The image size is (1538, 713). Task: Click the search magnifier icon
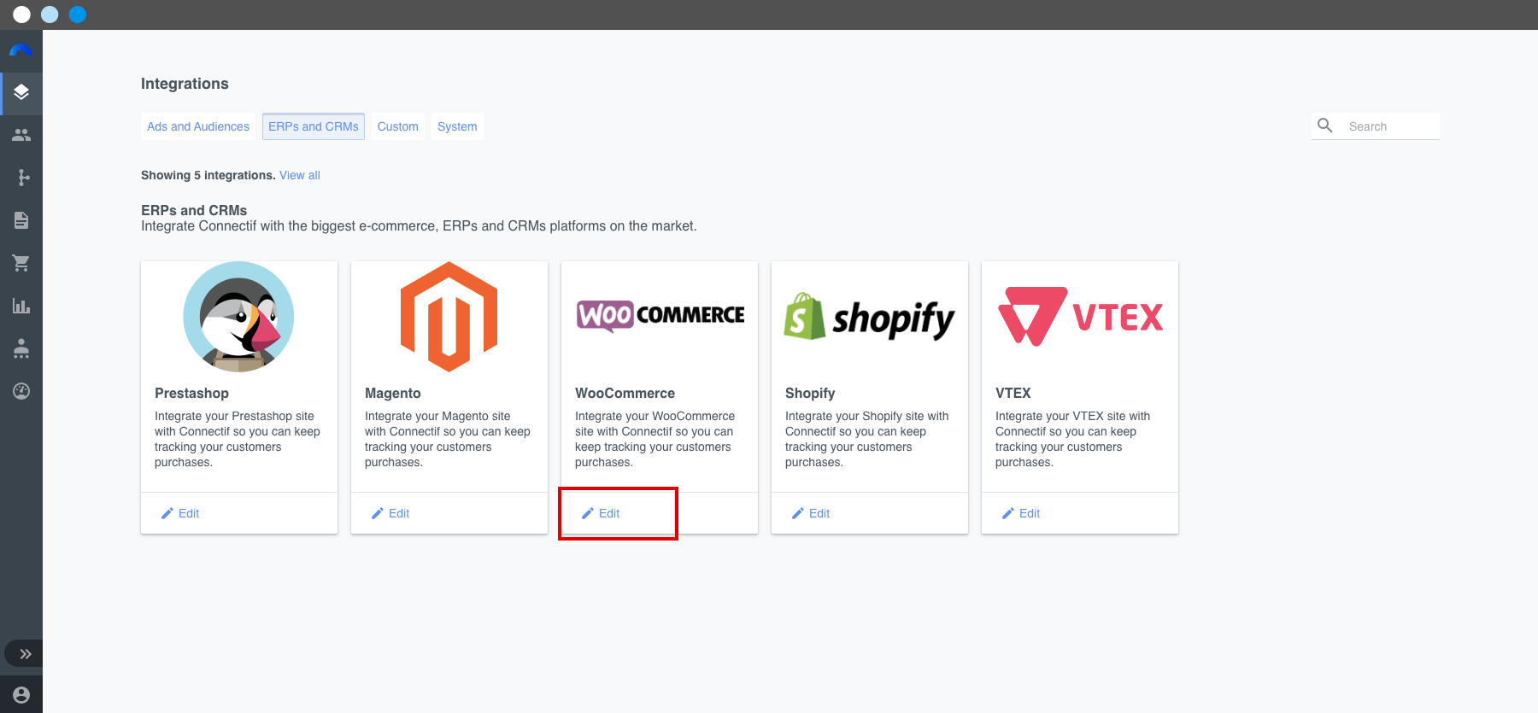point(1325,126)
